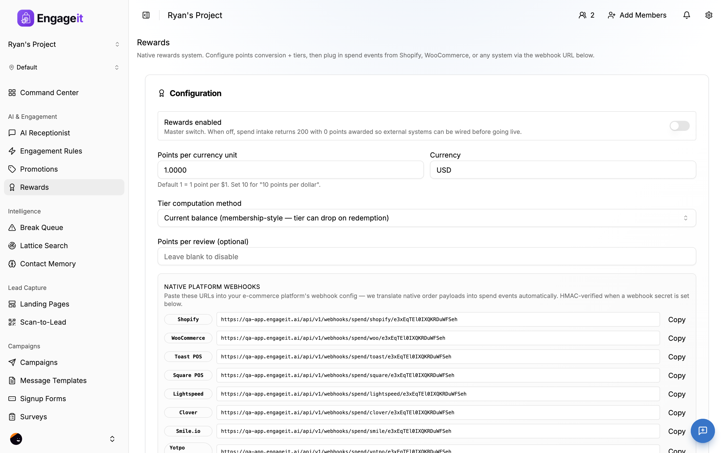Image resolution: width=725 pixels, height=453 pixels.
Task: Copy the Shopify webhook URL
Action: coord(676,319)
